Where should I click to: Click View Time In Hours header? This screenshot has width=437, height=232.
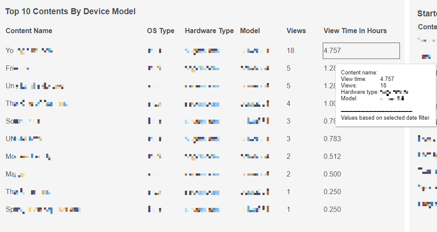pos(355,31)
